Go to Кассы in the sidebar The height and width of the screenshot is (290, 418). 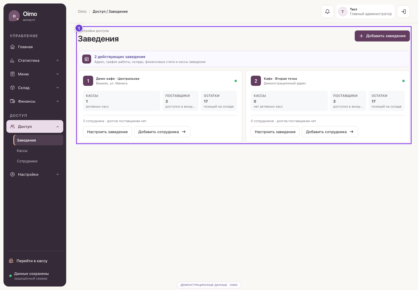tap(38, 151)
